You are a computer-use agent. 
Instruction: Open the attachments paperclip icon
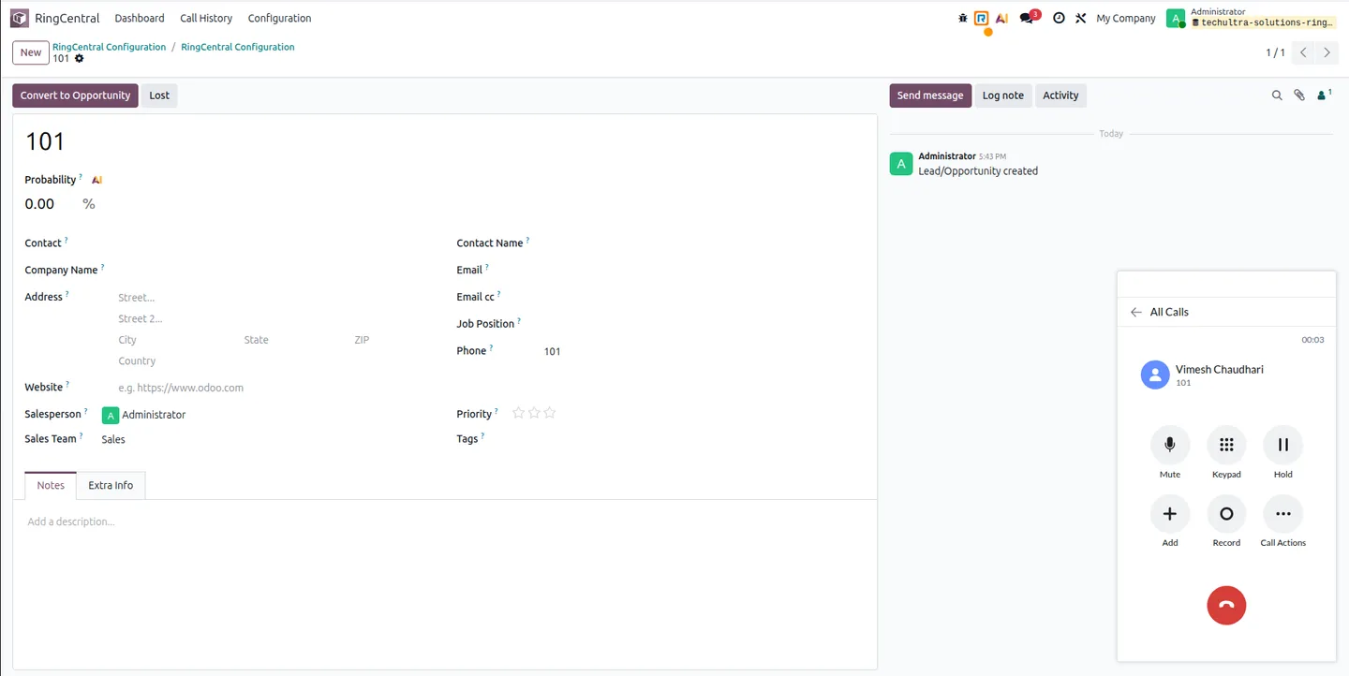(x=1299, y=95)
